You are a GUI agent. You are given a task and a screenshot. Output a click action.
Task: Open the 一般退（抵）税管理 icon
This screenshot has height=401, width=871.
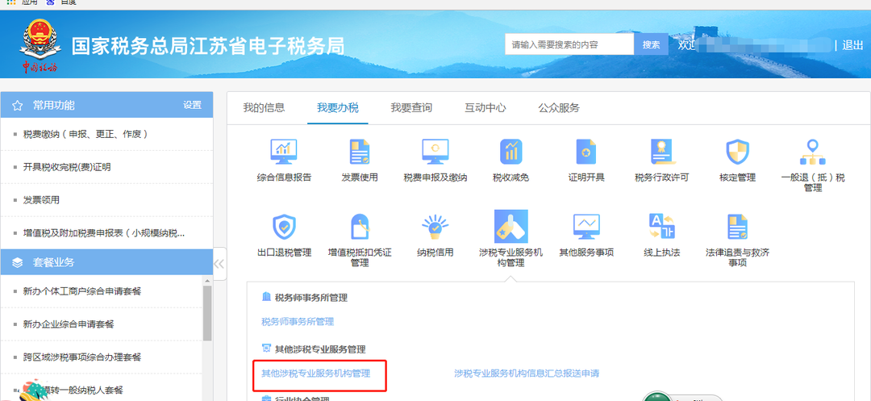pos(813,152)
